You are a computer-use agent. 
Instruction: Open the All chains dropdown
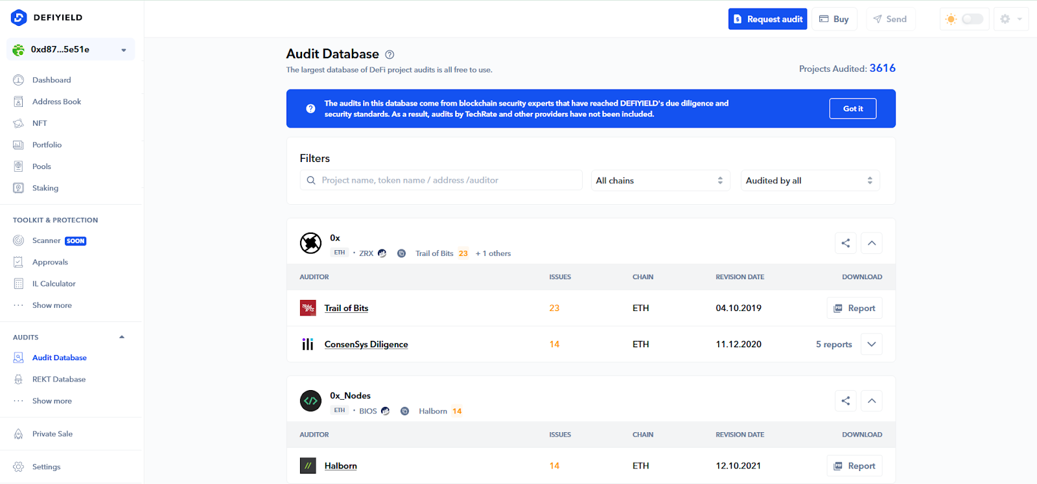660,181
